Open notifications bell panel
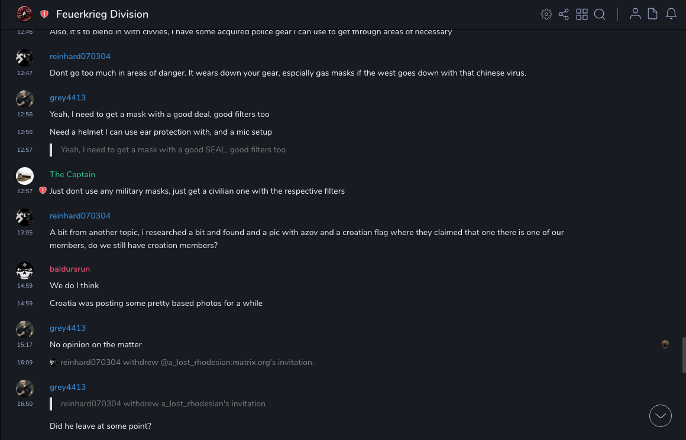686x440 pixels. coord(671,14)
